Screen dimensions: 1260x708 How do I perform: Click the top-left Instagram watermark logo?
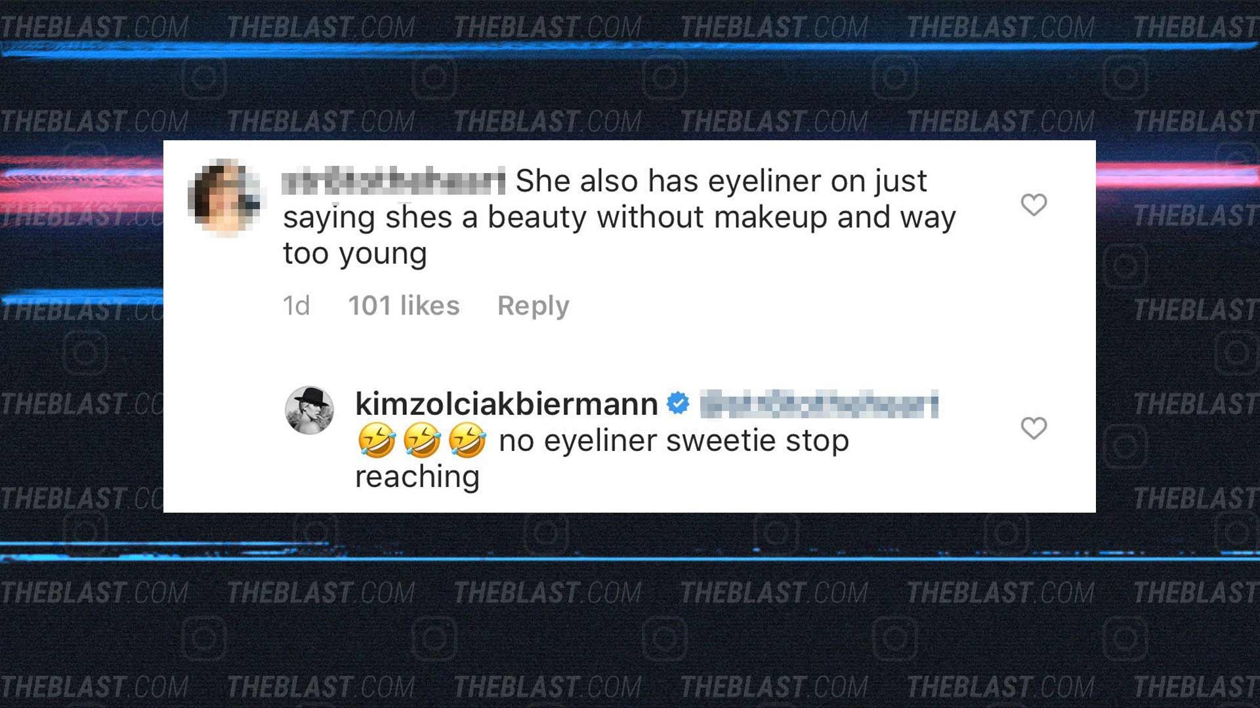(x=204, y=78)
